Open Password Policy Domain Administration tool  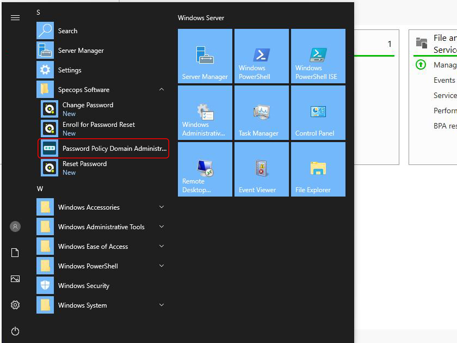click(104, 149)
